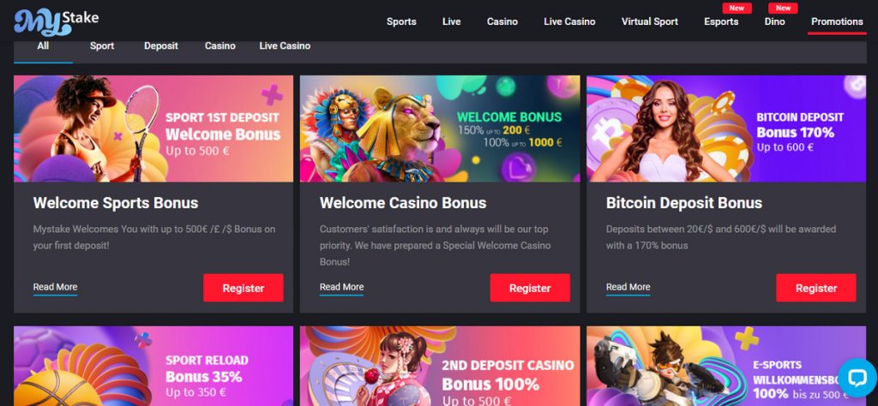Read More about Welcome Sports Bonus
Image resolution: width=878 pixels, height=406 pixels.
point(55,288)
